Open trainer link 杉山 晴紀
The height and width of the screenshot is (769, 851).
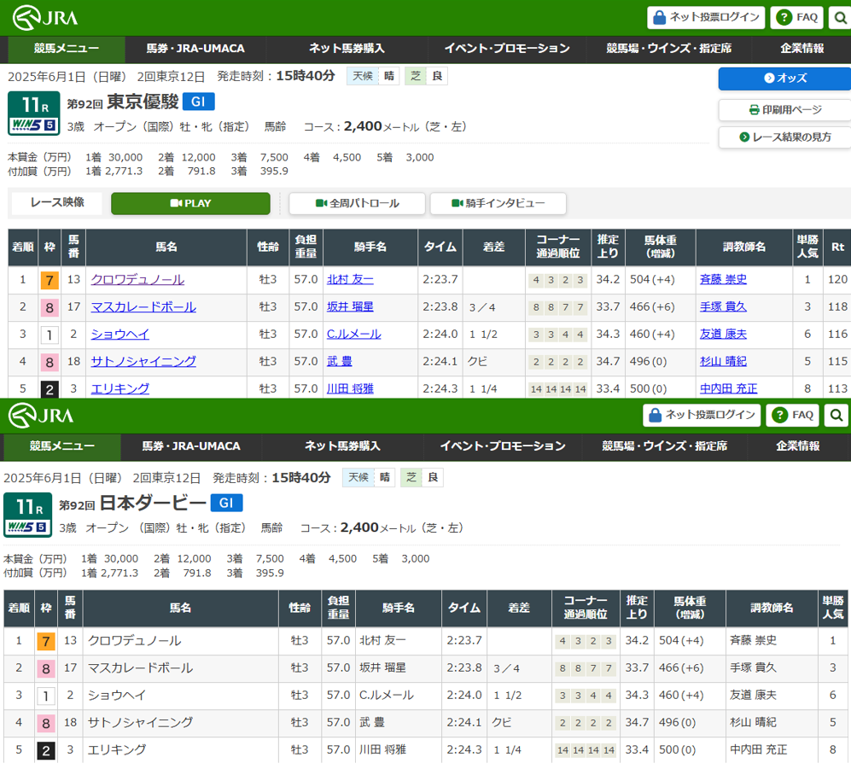point(723,361)
